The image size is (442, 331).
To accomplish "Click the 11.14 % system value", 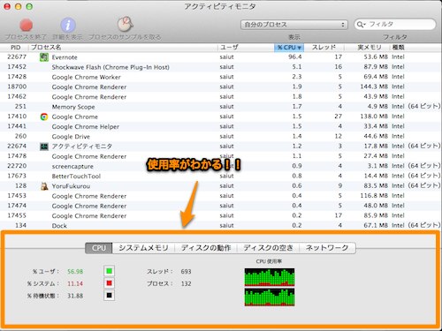I will click(x=75, y=283).
